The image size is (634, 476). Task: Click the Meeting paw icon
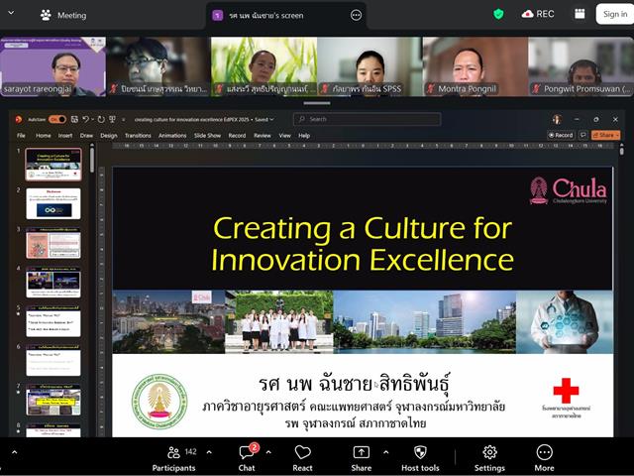tap(46, 16)
